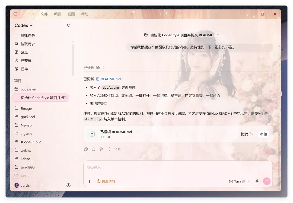Screen dimensions: 293x203
Task: Open the 5.6 Terra model selector
Action: [239, 181]
